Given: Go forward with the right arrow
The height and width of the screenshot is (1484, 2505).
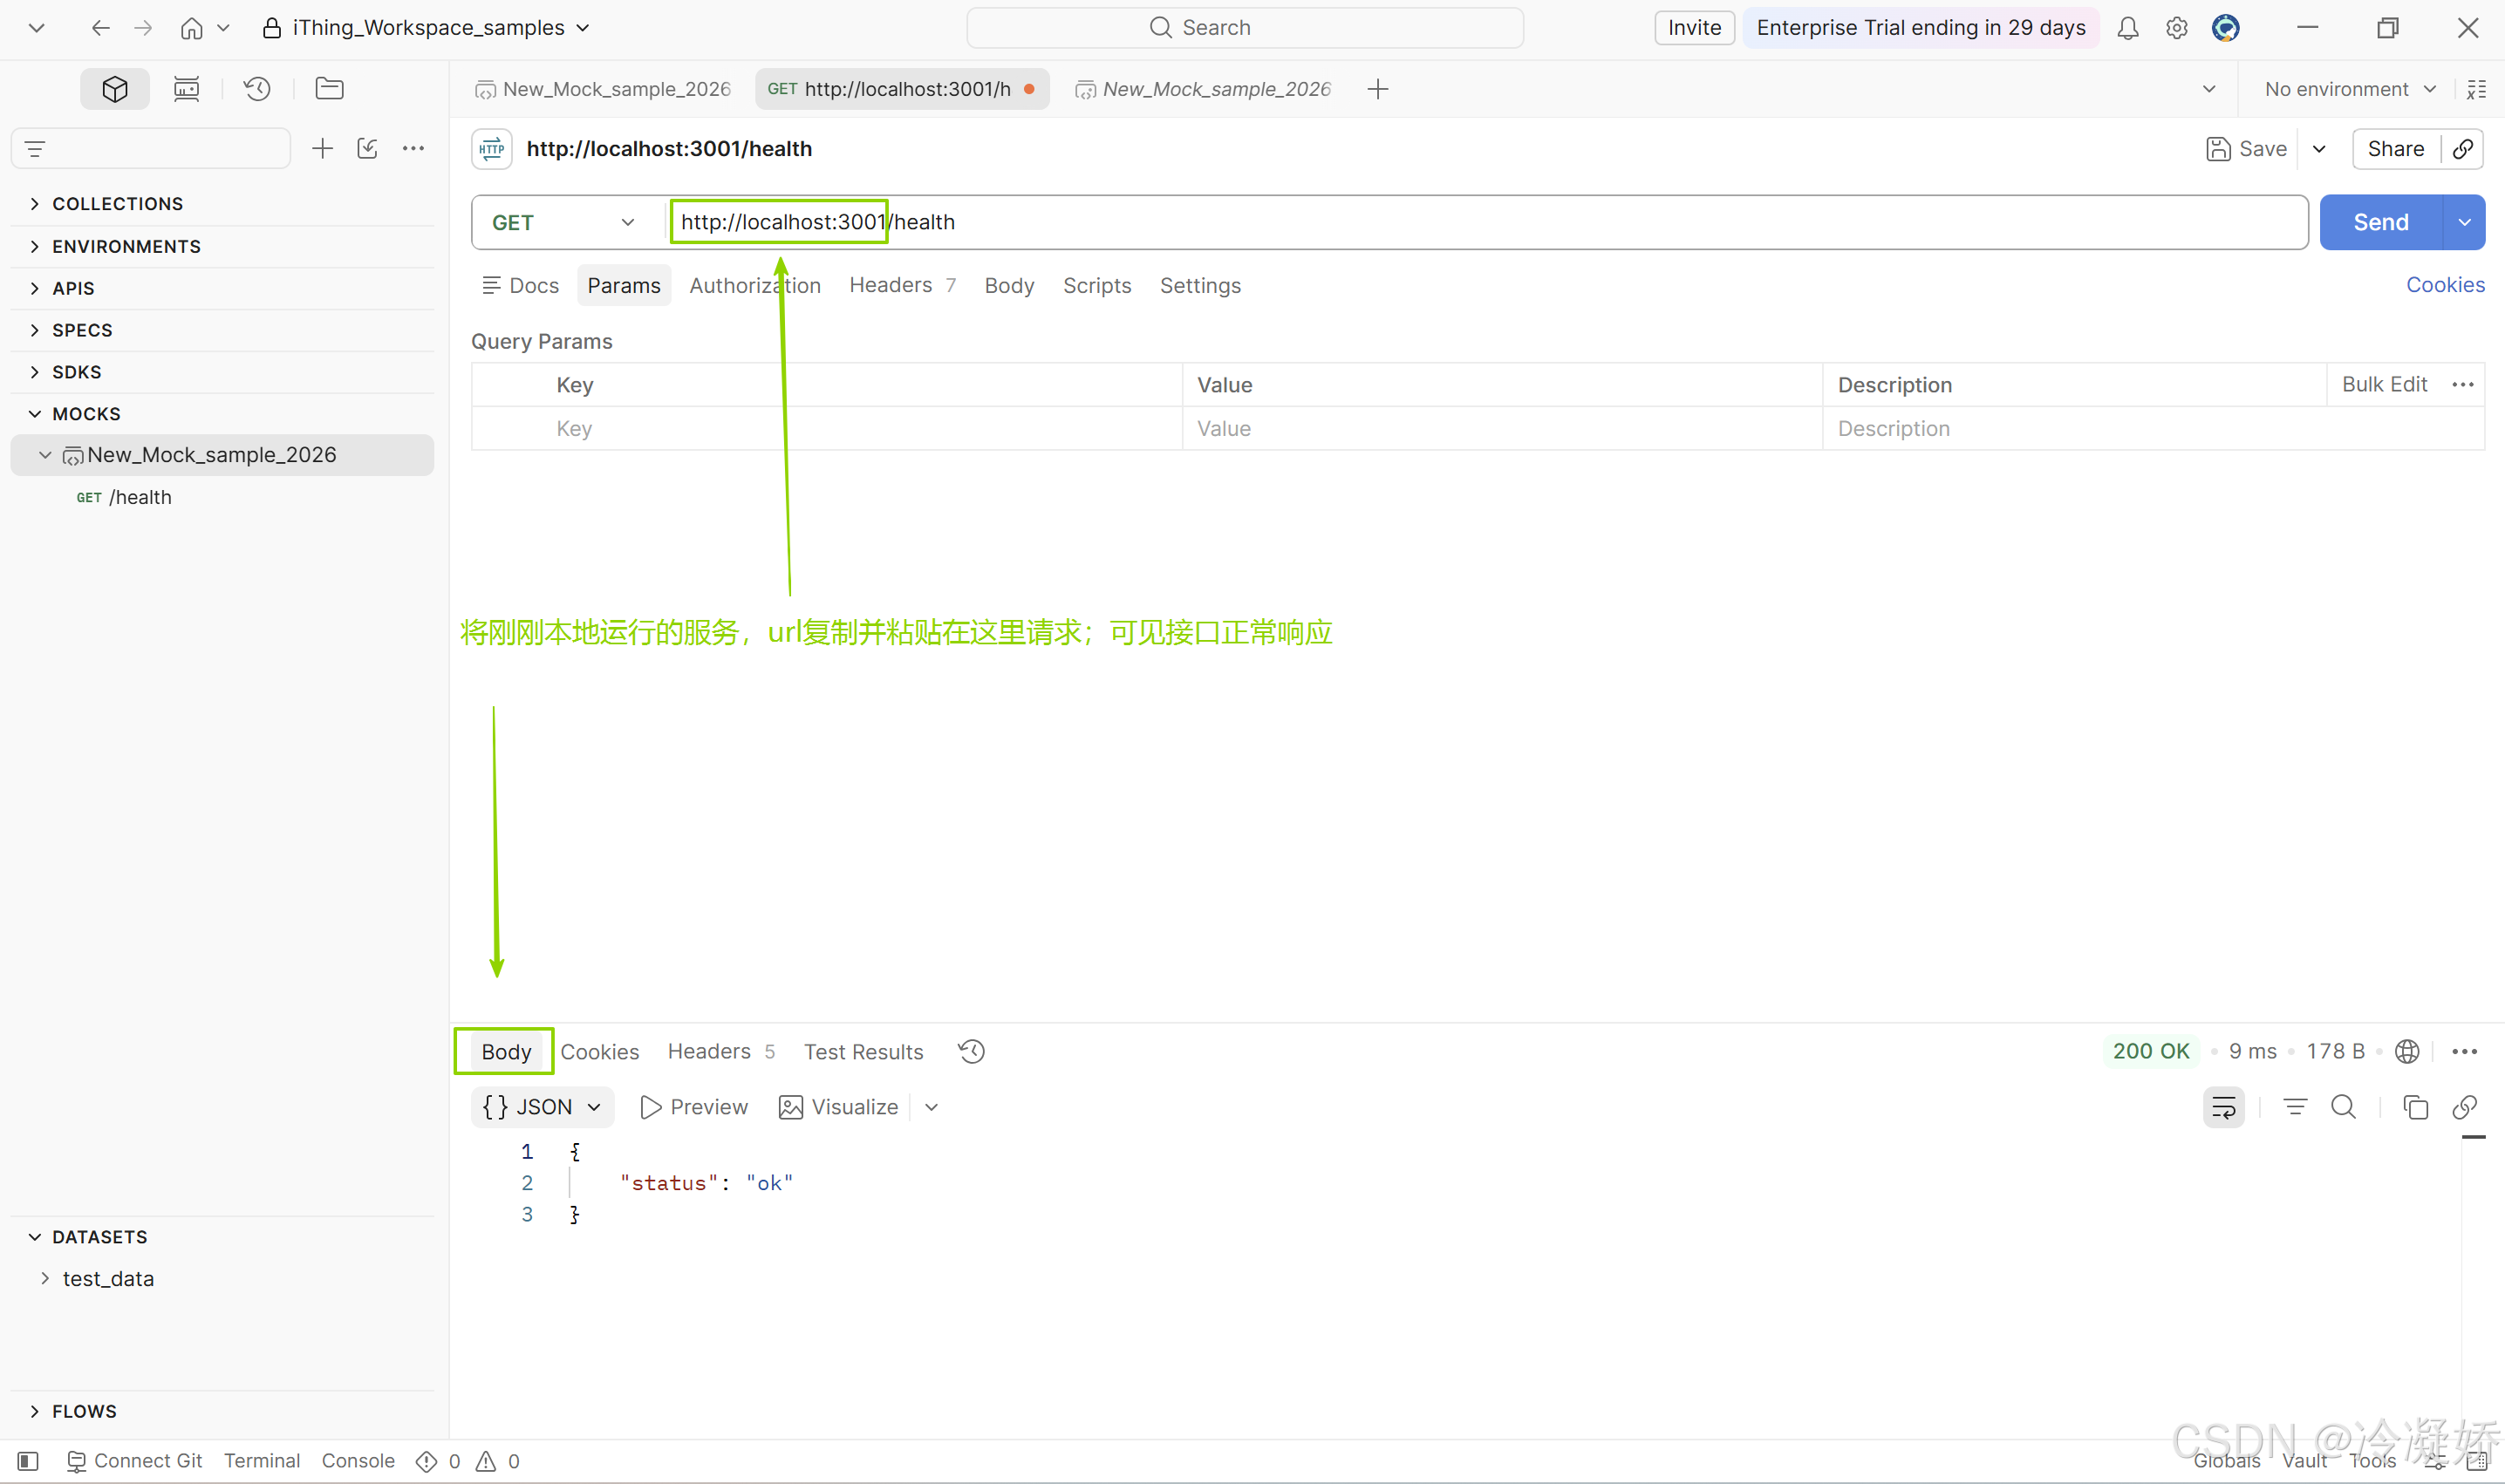Looking at the screenshot, I should 143,28.
